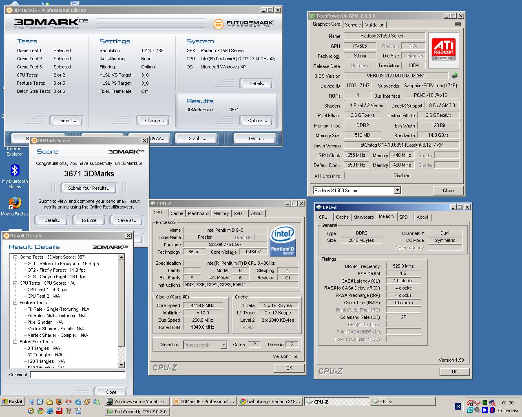Collapse the Game Tests tree node
This screenshot has height=417, width=522.
[15, 257]
